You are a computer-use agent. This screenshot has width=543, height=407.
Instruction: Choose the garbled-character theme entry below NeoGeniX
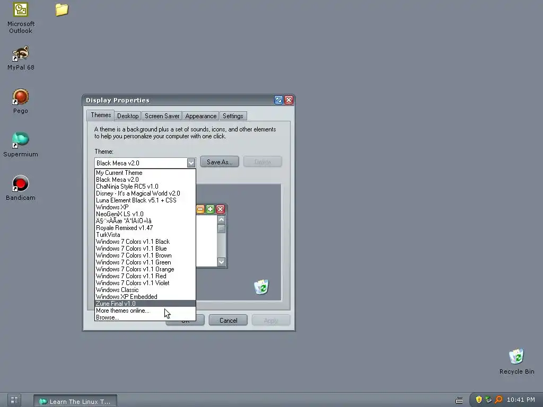(145, 221)
